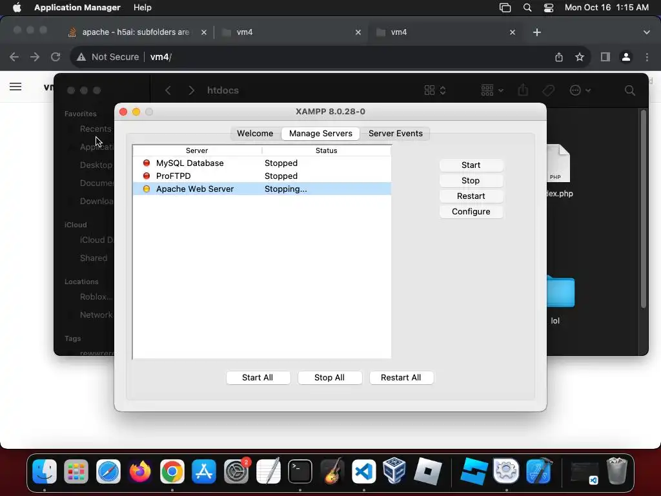Switch to the apache - h5ai browser tab
The image size is (661, 496).
(x=136, y=32)
